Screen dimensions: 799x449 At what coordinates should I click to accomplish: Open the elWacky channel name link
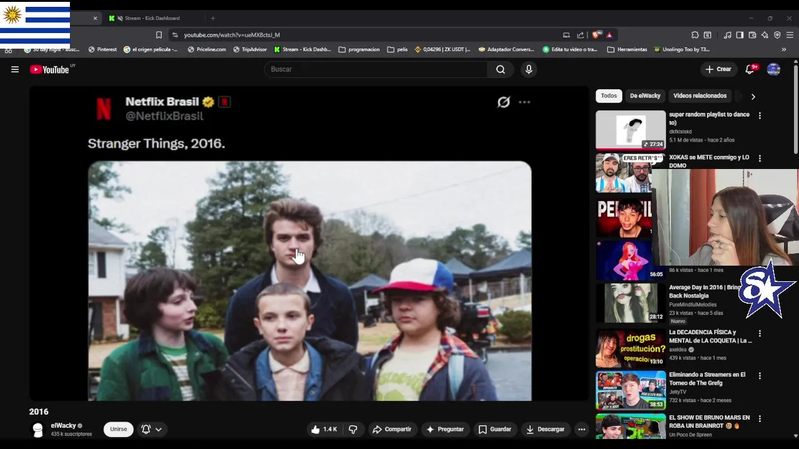pos(63,425)
